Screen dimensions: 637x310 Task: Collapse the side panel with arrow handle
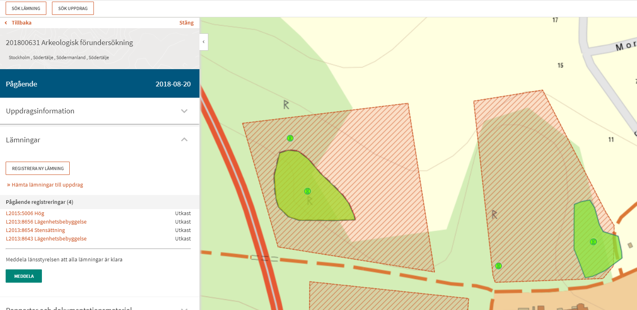click(x=203, y=42)
